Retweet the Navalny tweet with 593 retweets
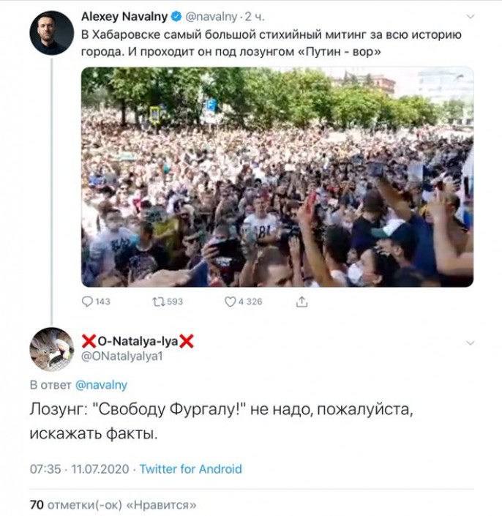 [157, 302]
